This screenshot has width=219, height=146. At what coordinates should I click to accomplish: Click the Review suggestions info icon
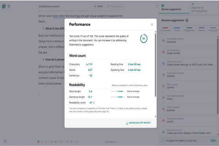pos(187,20)
